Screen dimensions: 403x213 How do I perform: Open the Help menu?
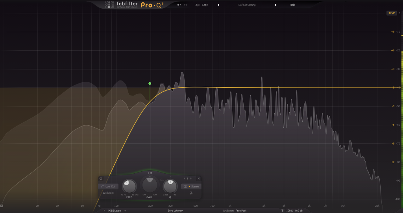[292, 5]
